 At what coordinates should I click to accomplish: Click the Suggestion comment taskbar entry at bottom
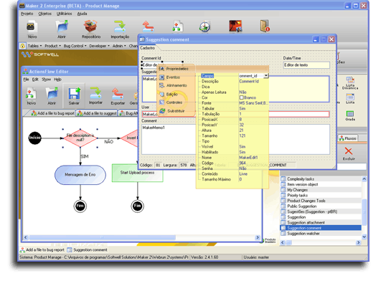click(87, 250)
